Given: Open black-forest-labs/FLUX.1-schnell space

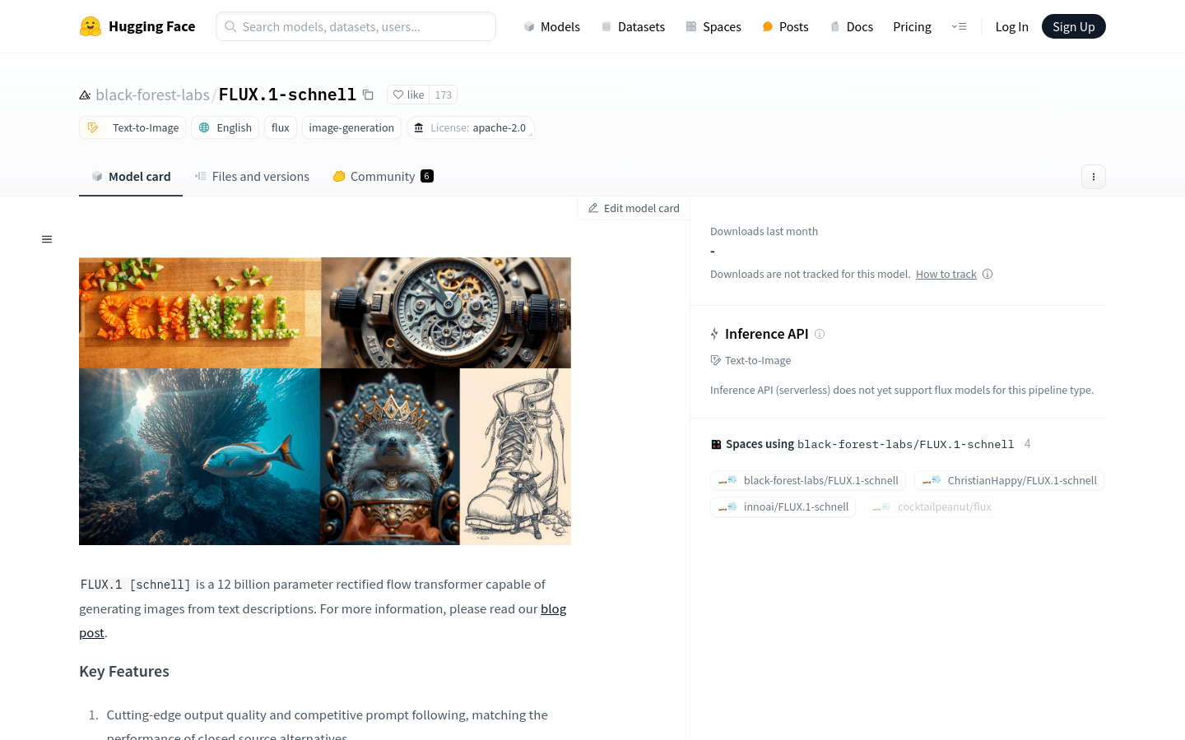Looking at the screenshot, I should pyautogui.click(x=808, y=480).
